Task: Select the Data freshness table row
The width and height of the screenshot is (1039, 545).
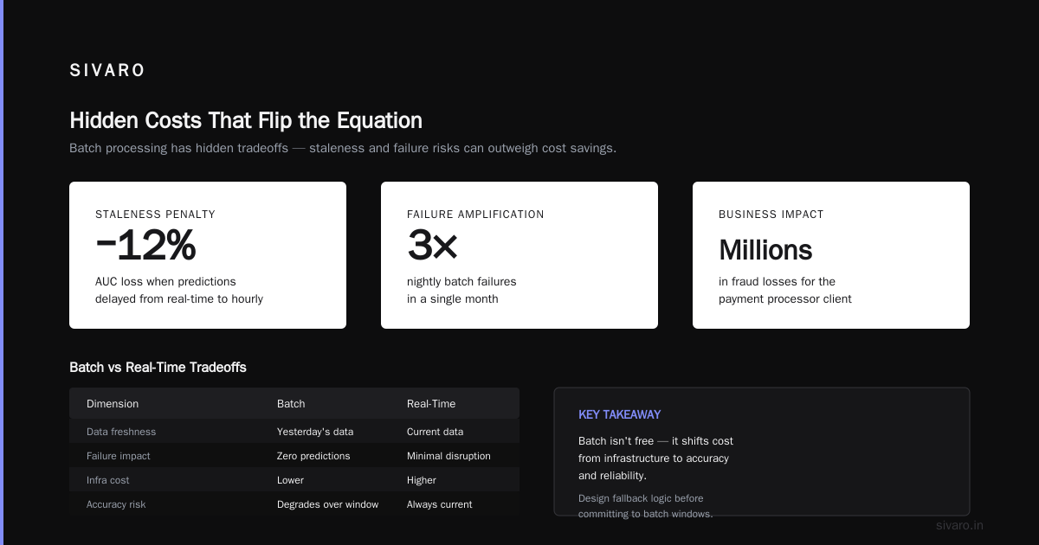Action: (294, 432)
